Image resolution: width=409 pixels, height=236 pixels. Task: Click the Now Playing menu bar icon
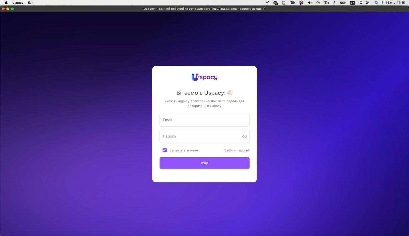[x=318, y=3]
